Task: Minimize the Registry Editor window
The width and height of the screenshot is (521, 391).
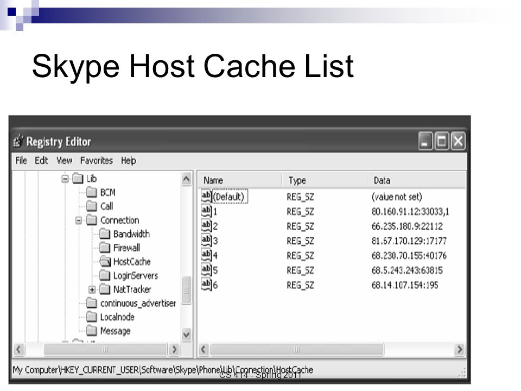Action: (425, 141)
